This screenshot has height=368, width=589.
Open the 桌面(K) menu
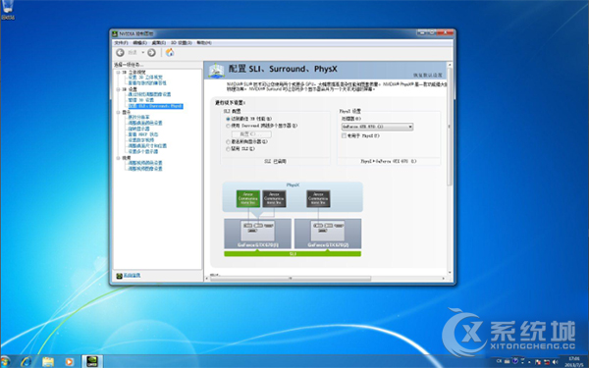tap(158, 43)
